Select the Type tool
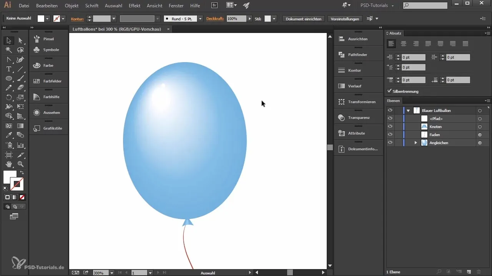This screenshot has height=276, width=492. point(8,69)
